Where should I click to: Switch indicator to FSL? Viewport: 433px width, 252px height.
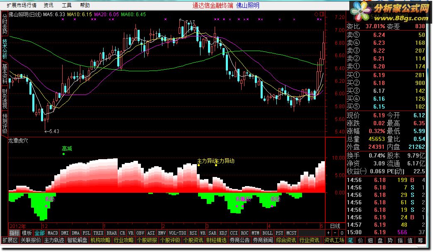87,233
